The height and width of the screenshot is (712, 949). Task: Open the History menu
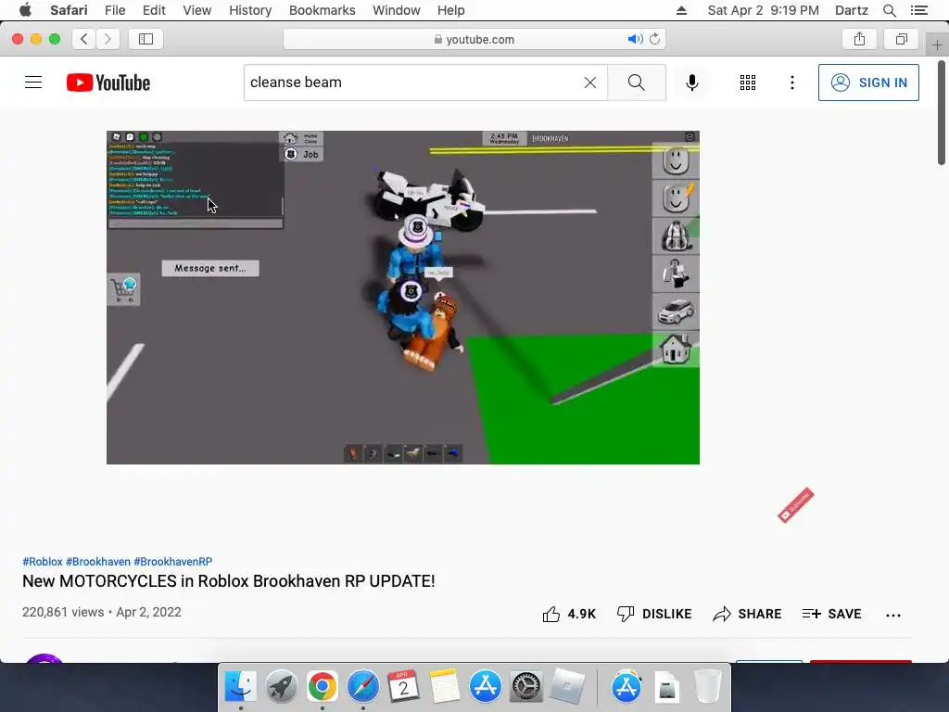point(250,10)
